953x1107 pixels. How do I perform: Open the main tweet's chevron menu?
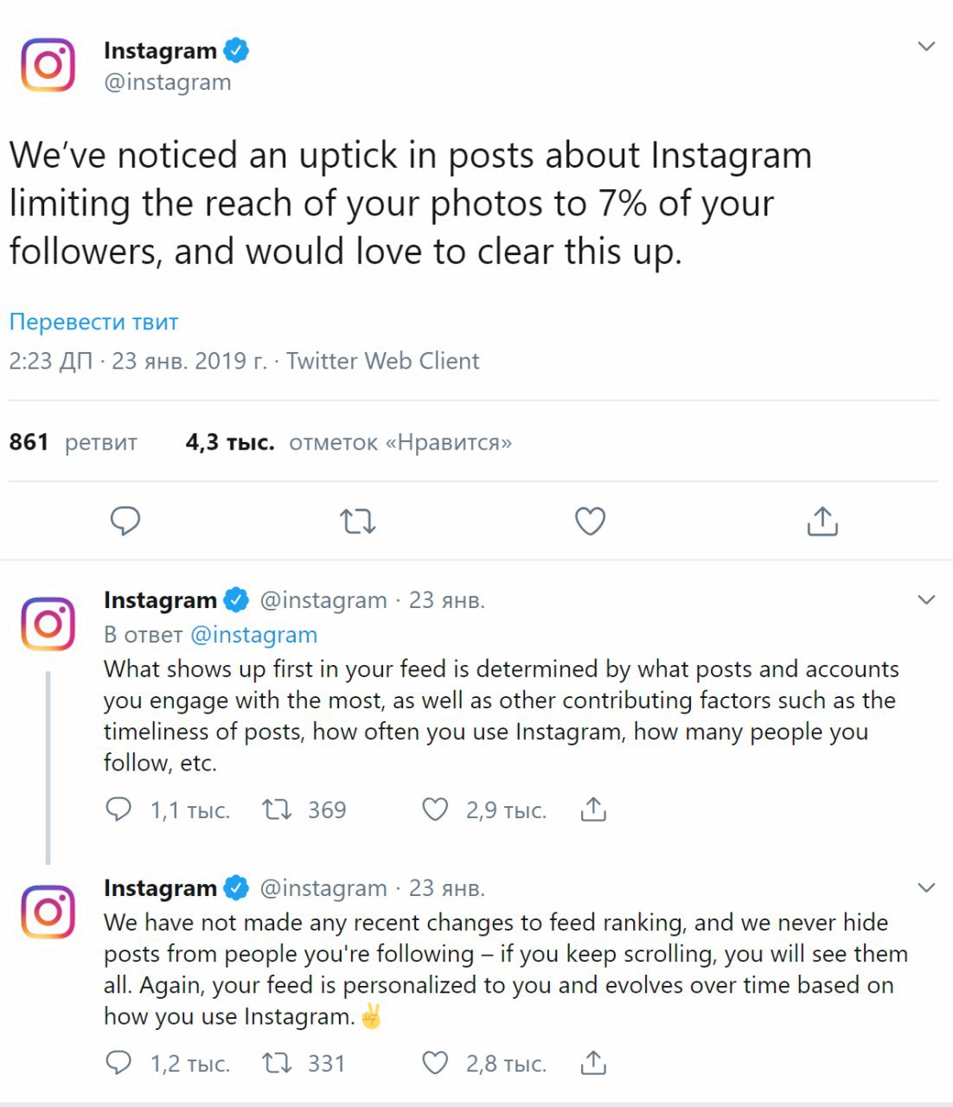926,47
